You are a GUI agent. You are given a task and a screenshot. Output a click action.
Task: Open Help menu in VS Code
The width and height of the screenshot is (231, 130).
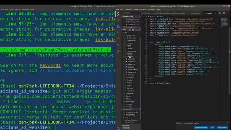pyautogui.click(x=158, y=9)
